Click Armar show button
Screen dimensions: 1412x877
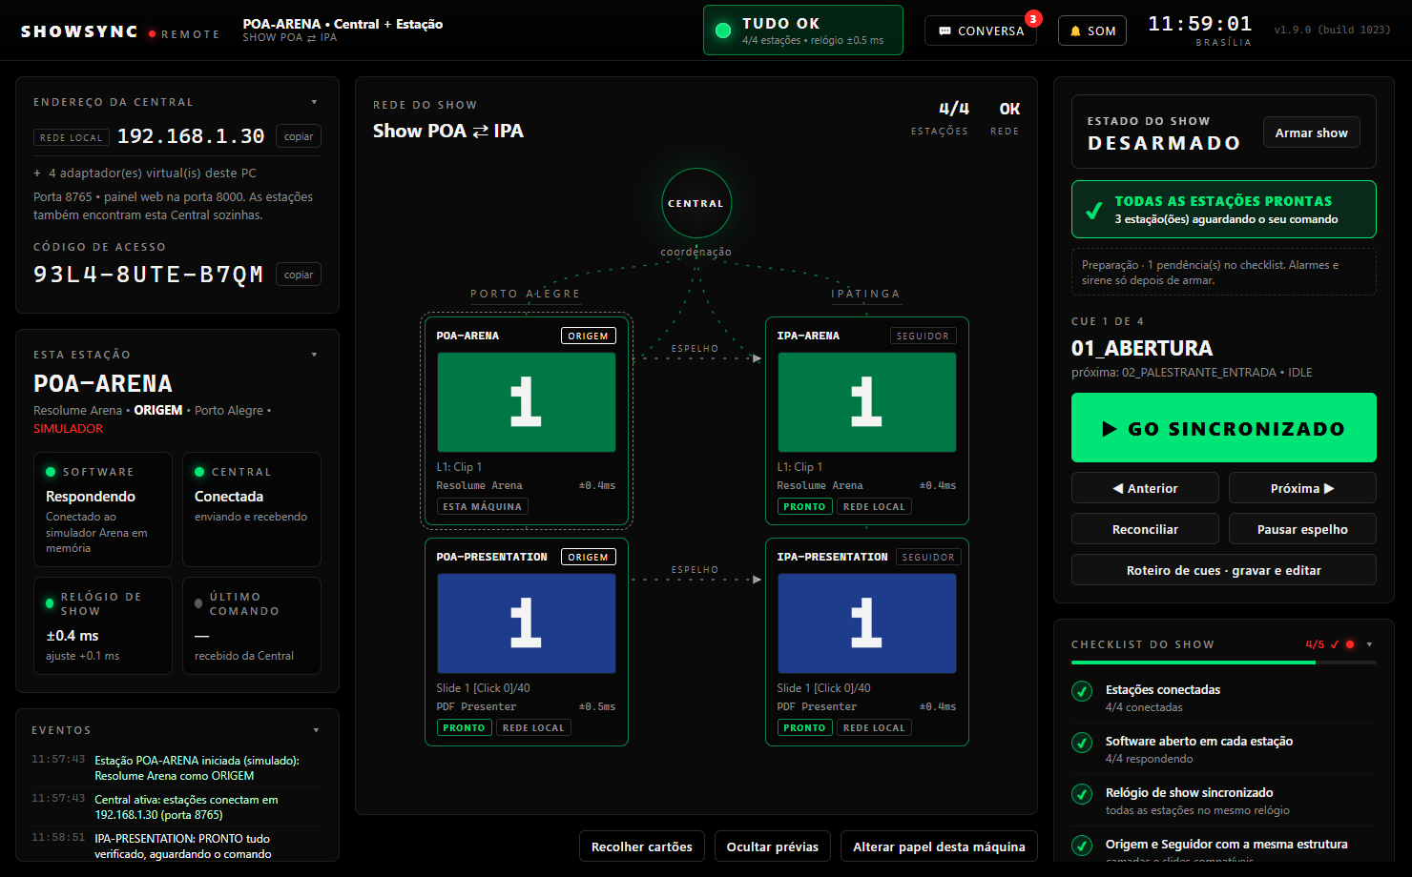(1312, 133)
